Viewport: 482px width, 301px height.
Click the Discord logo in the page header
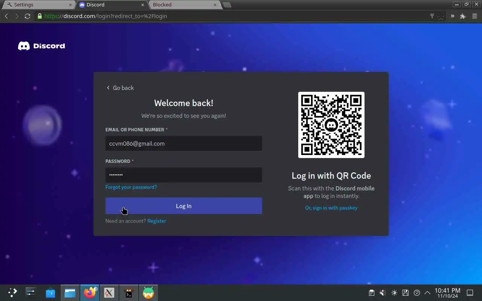pos(41,46)
